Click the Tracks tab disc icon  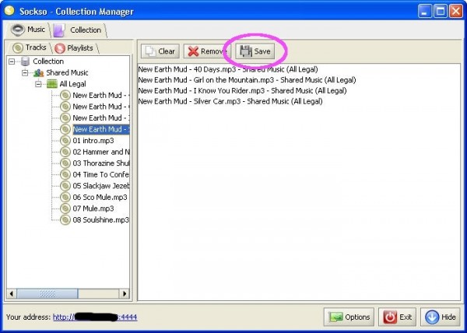18,48
